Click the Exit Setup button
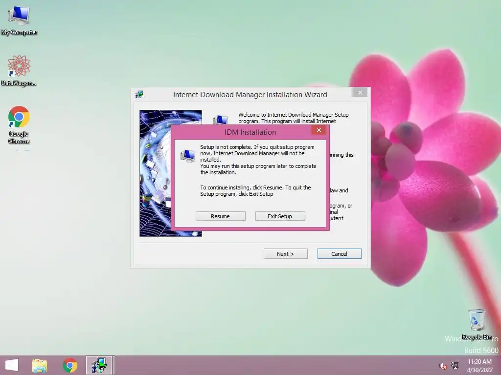Image resolution: width=501 pixels, height=375 pixels. [280, 216]
